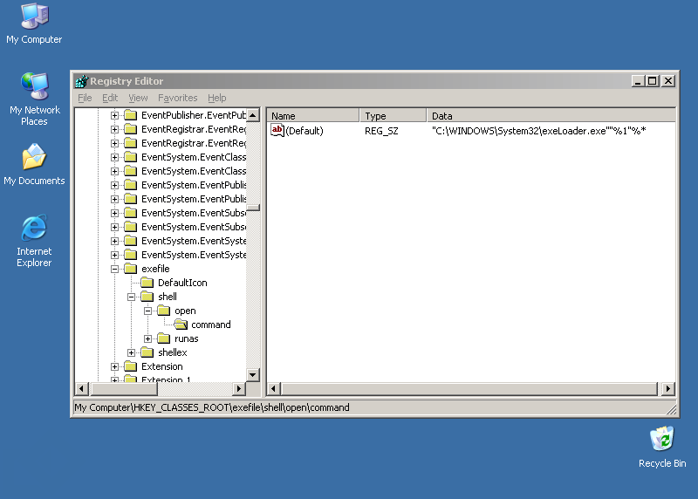The height and width of the screenshot is (499, 698).
Task: Select the exefile key label
Action: coord(155,269)
